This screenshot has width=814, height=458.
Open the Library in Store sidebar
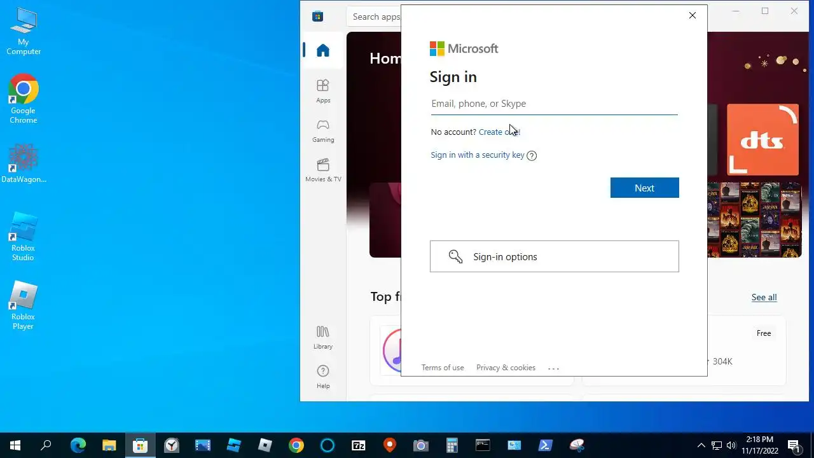click(x=323, y=337)
